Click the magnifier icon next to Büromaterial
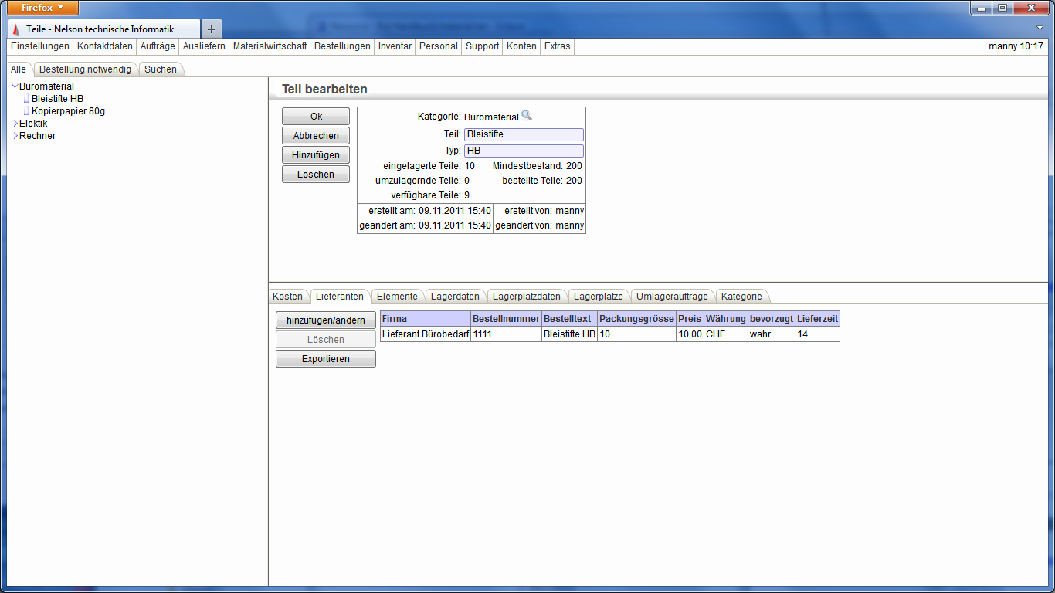This screenshot has height=593, width=1055. tap(527, 116)
